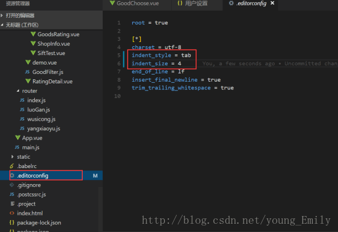Click Vue icon beside demo.vue
This screenshot has width=338, height=232.
click(28, 62)
